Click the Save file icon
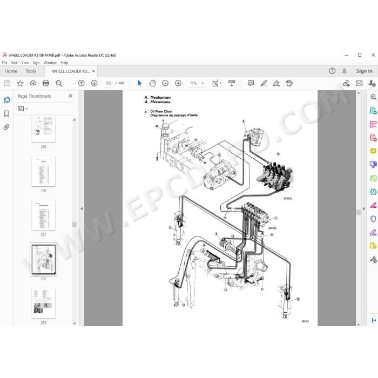The image size is (378, 378). pos(7,83)
